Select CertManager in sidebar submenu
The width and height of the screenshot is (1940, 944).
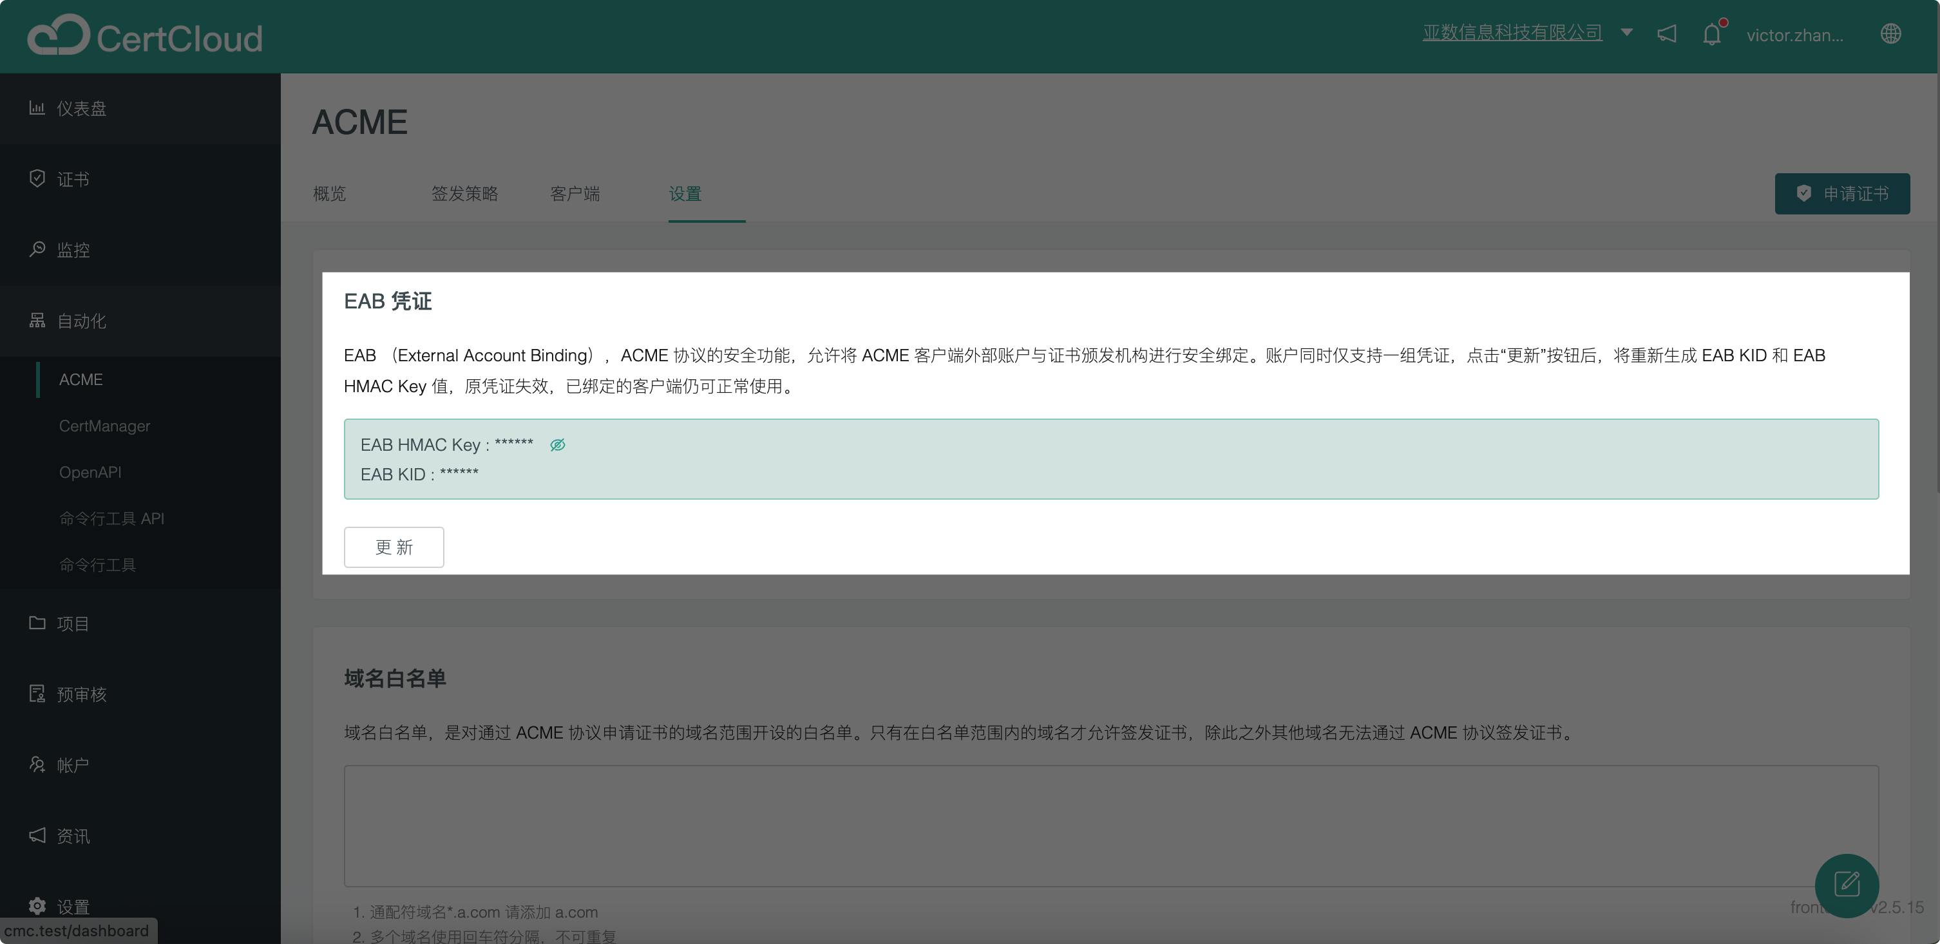click(140, 426)
